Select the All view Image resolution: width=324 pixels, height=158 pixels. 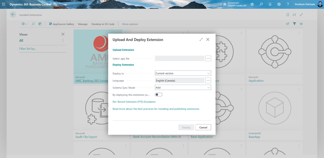coord(21,40)
